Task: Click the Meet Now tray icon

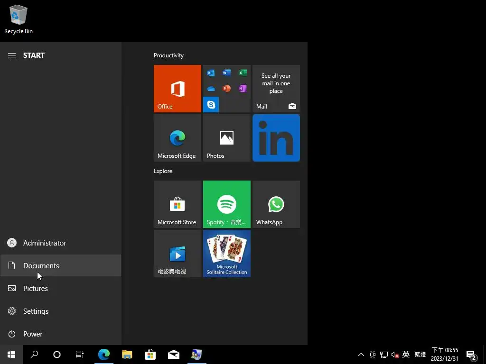Action: click(373, 355)
